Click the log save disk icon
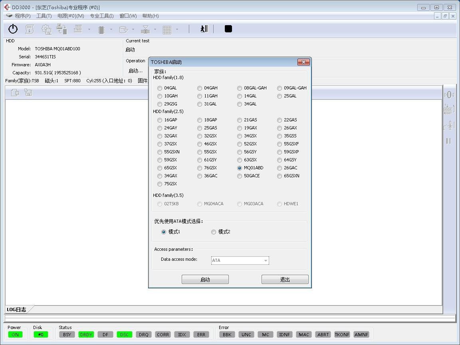 28,92
